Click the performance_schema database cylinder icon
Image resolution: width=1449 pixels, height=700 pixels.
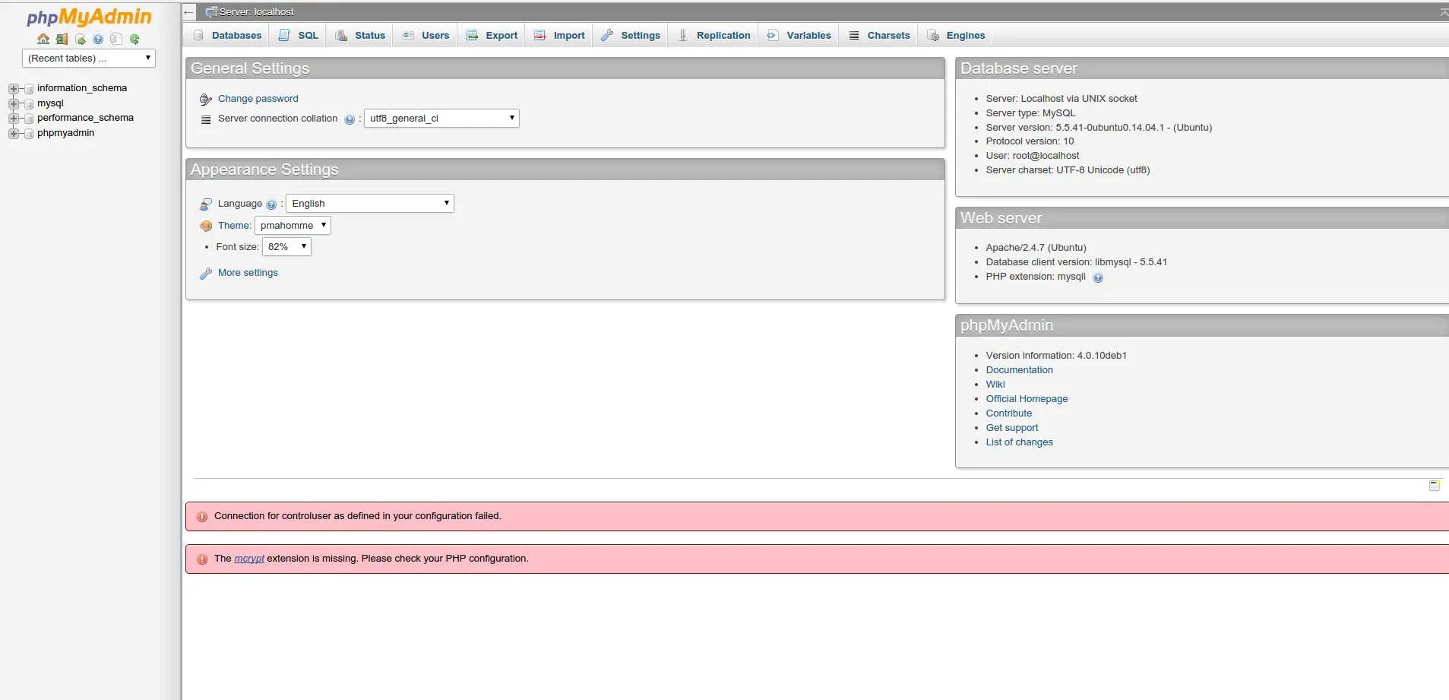point(29,119)
